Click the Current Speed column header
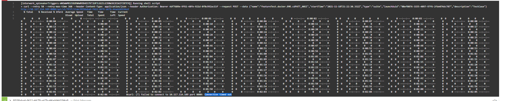The image size is (507, 101). click(123, 14)
